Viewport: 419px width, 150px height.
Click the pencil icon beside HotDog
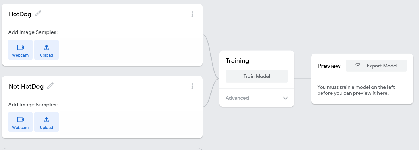(38, 13)
